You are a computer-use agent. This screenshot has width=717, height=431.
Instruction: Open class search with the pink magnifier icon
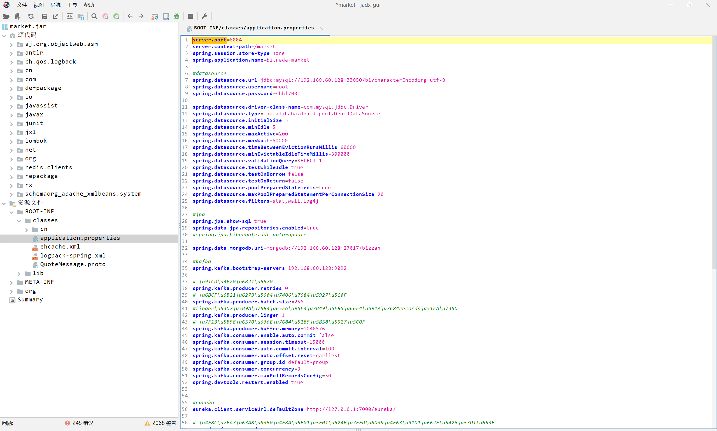106,17
